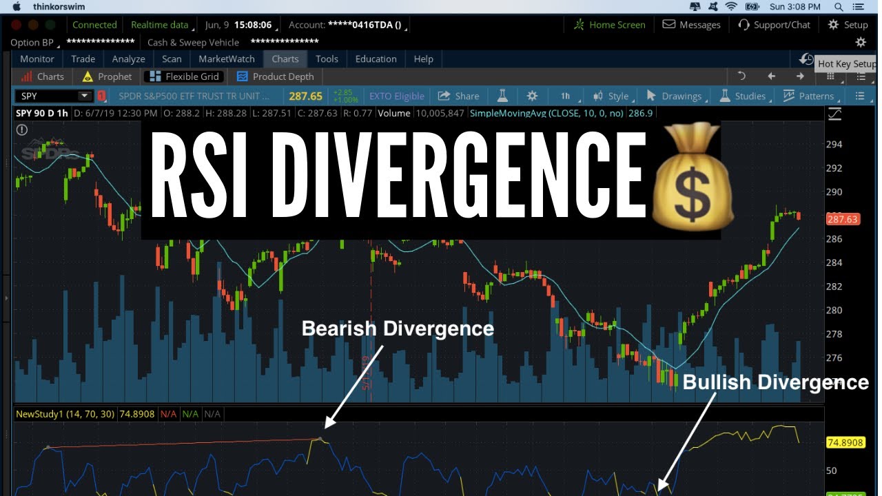Screen dimensions: 882x496
Task: Open the SPY symbol dropdown arrow
Action: pos(85,96)
